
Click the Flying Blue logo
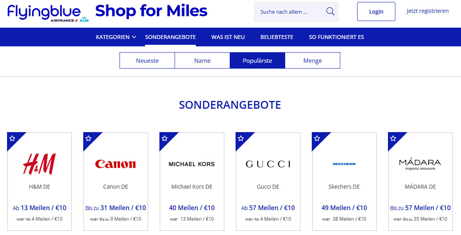pyautogui.click(x=48, y=13)
